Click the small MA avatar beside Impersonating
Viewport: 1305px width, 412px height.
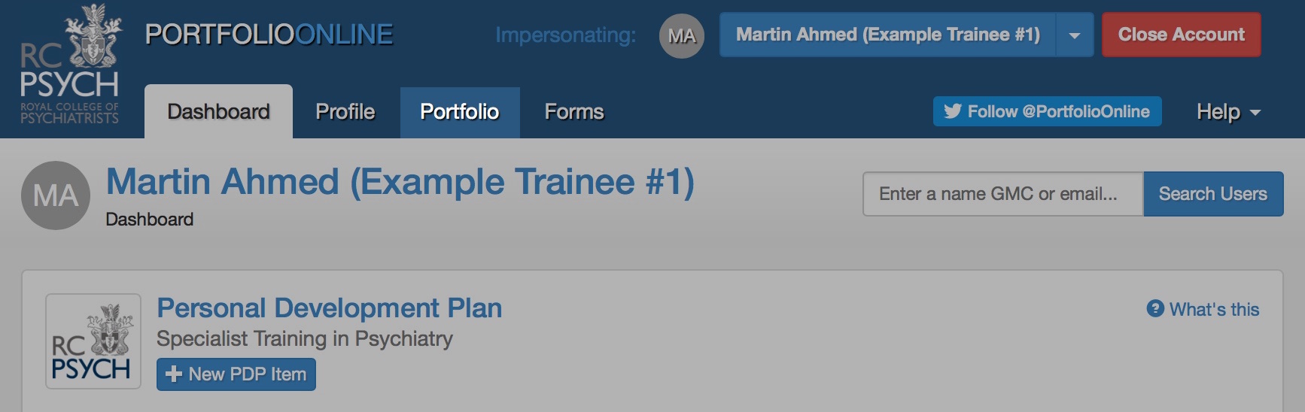(681, 35)
